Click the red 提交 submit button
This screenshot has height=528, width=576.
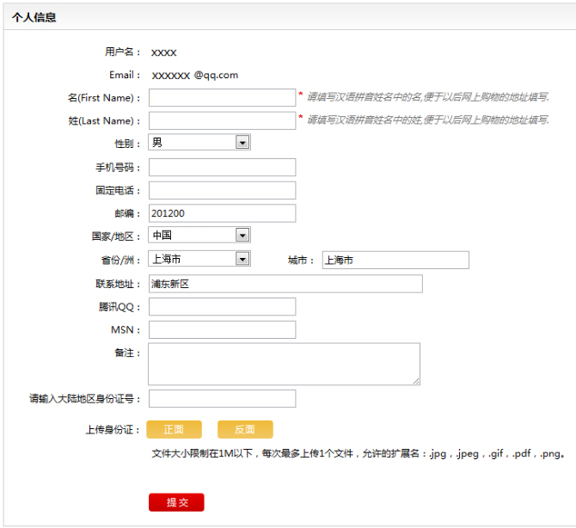coord(176,502)
